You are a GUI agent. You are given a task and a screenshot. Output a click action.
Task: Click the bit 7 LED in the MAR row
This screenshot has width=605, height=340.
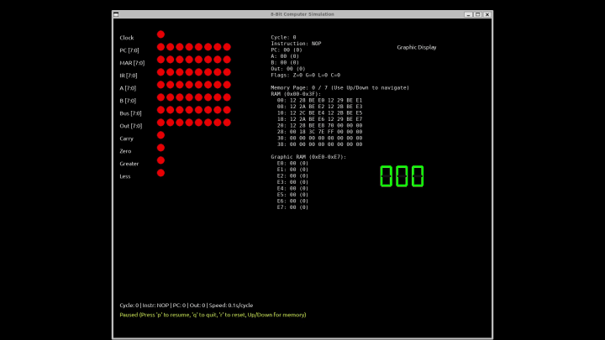[160, 60]
